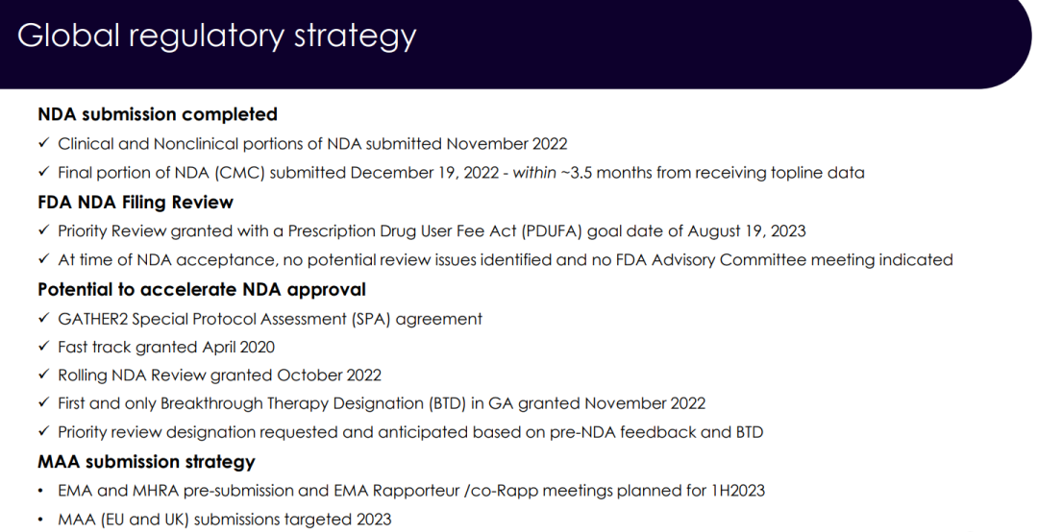This screenshot has height=532, width=1038.
Task: Click the checkmark before 'First and only Breakthrough Therapy'
Action: (43, 403)
